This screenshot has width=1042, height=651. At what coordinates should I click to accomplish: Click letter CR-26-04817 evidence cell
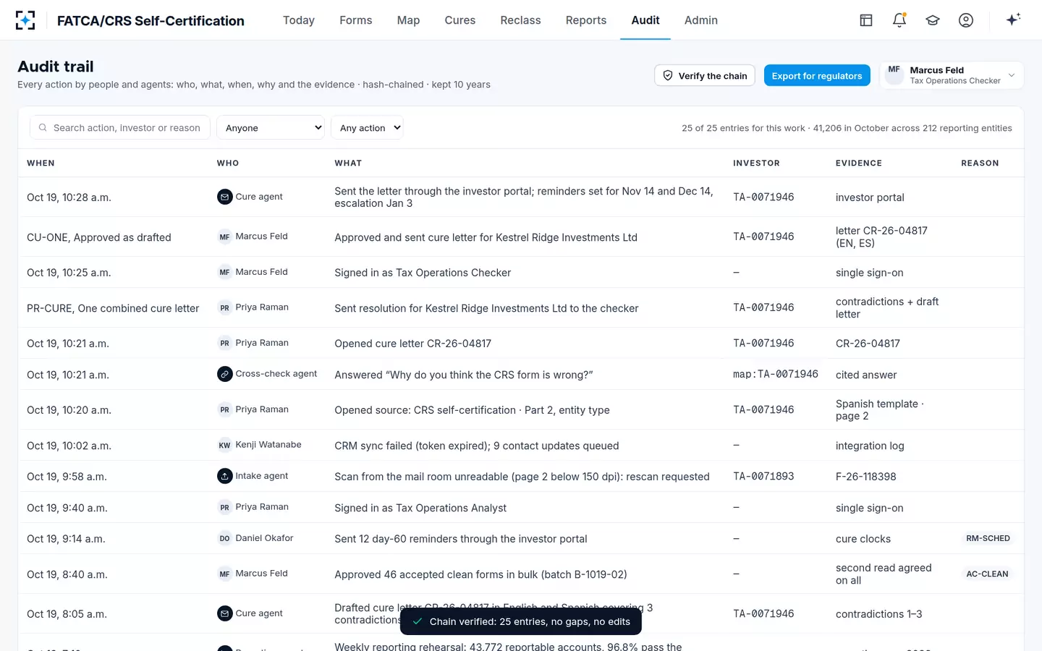(x=881, y=237)
